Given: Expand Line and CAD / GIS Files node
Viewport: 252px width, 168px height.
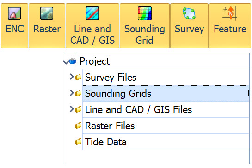Looking at the screenshot, I should pyautogui.click(x=72, y=109).
